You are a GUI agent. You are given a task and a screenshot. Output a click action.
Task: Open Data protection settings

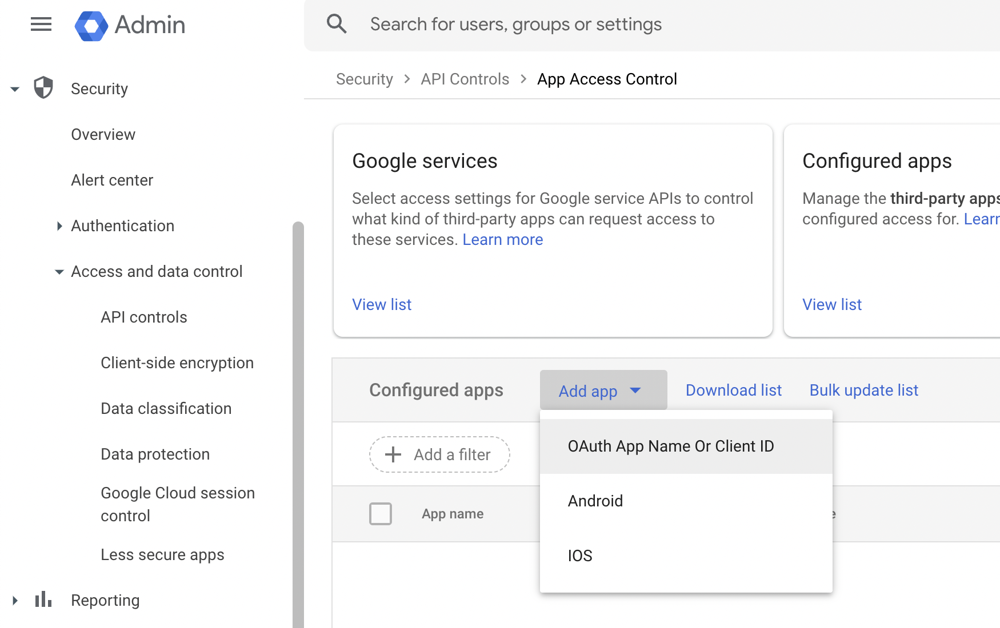point(155,454)
